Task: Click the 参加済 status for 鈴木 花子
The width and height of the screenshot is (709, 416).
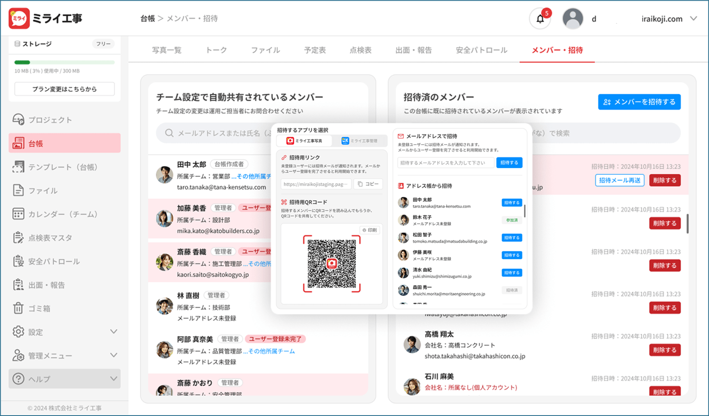Action: (x=512, y=220)
